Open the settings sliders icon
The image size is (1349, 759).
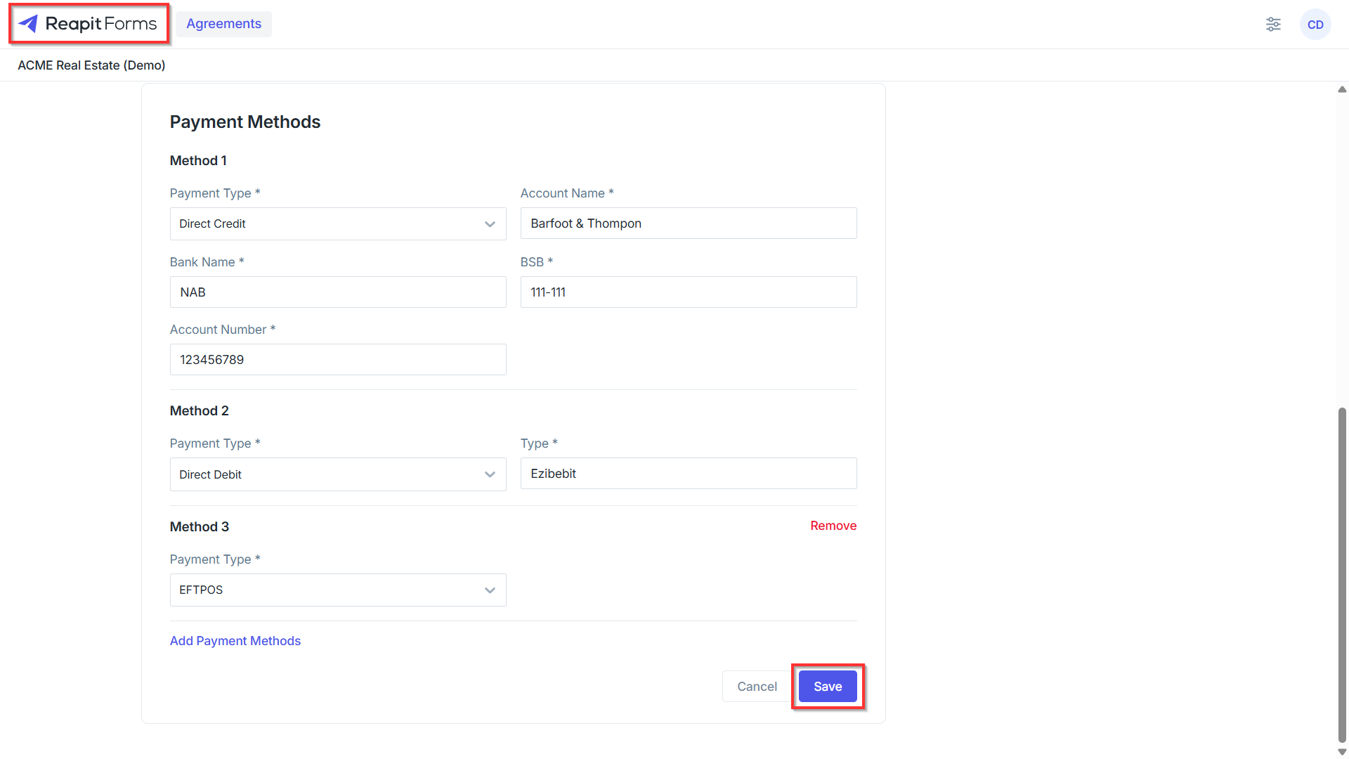pyautogui.click(x=1273, y=25)
